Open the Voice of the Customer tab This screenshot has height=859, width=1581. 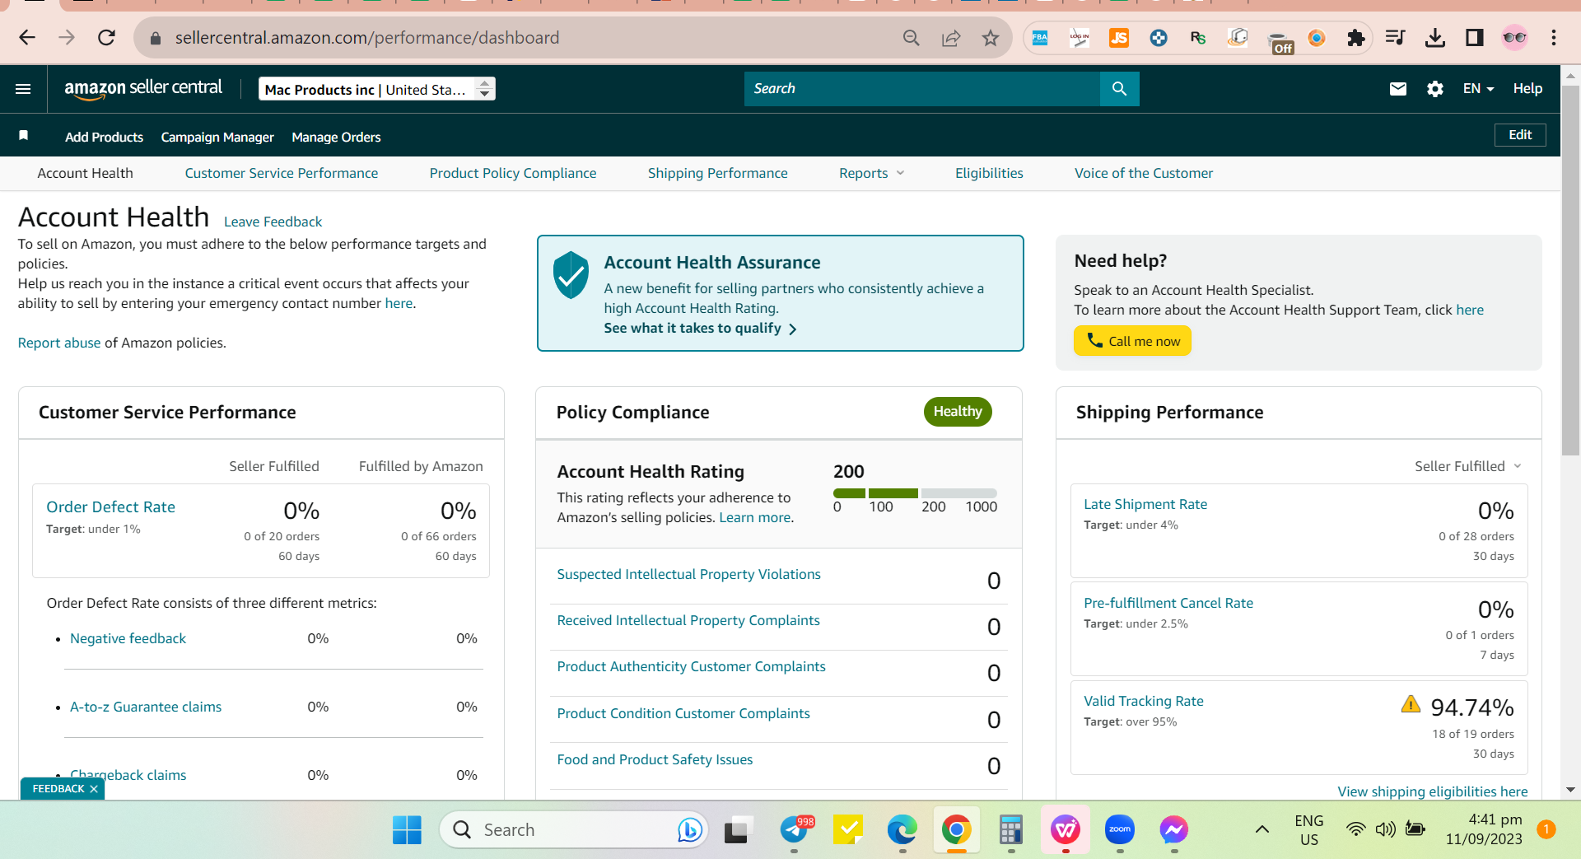point(1143,173)
